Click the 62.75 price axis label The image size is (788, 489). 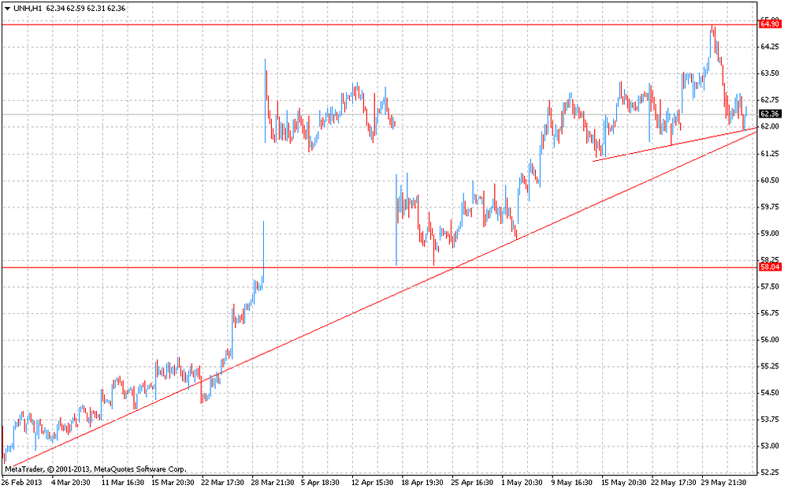coord(769,100)
